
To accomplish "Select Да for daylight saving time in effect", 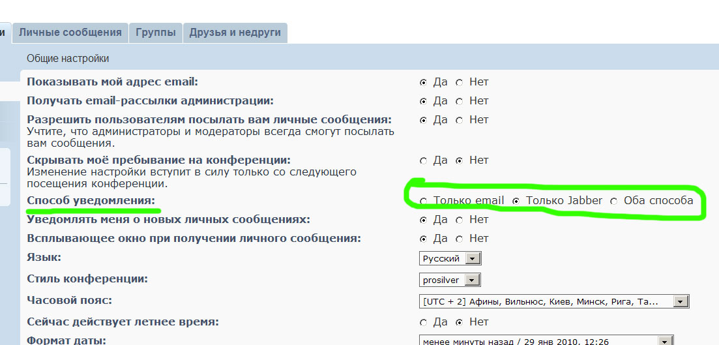I will 424,323.
